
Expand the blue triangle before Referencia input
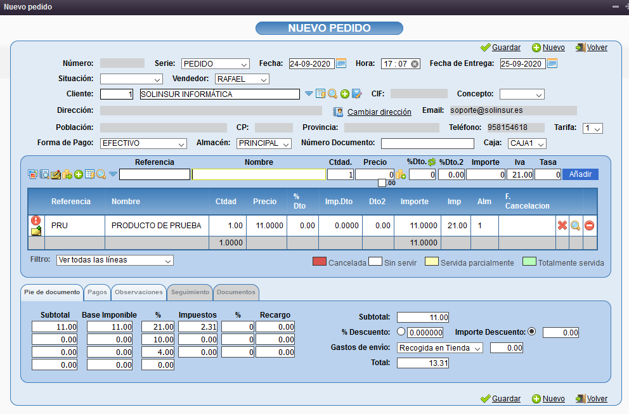tap(113, 174)
